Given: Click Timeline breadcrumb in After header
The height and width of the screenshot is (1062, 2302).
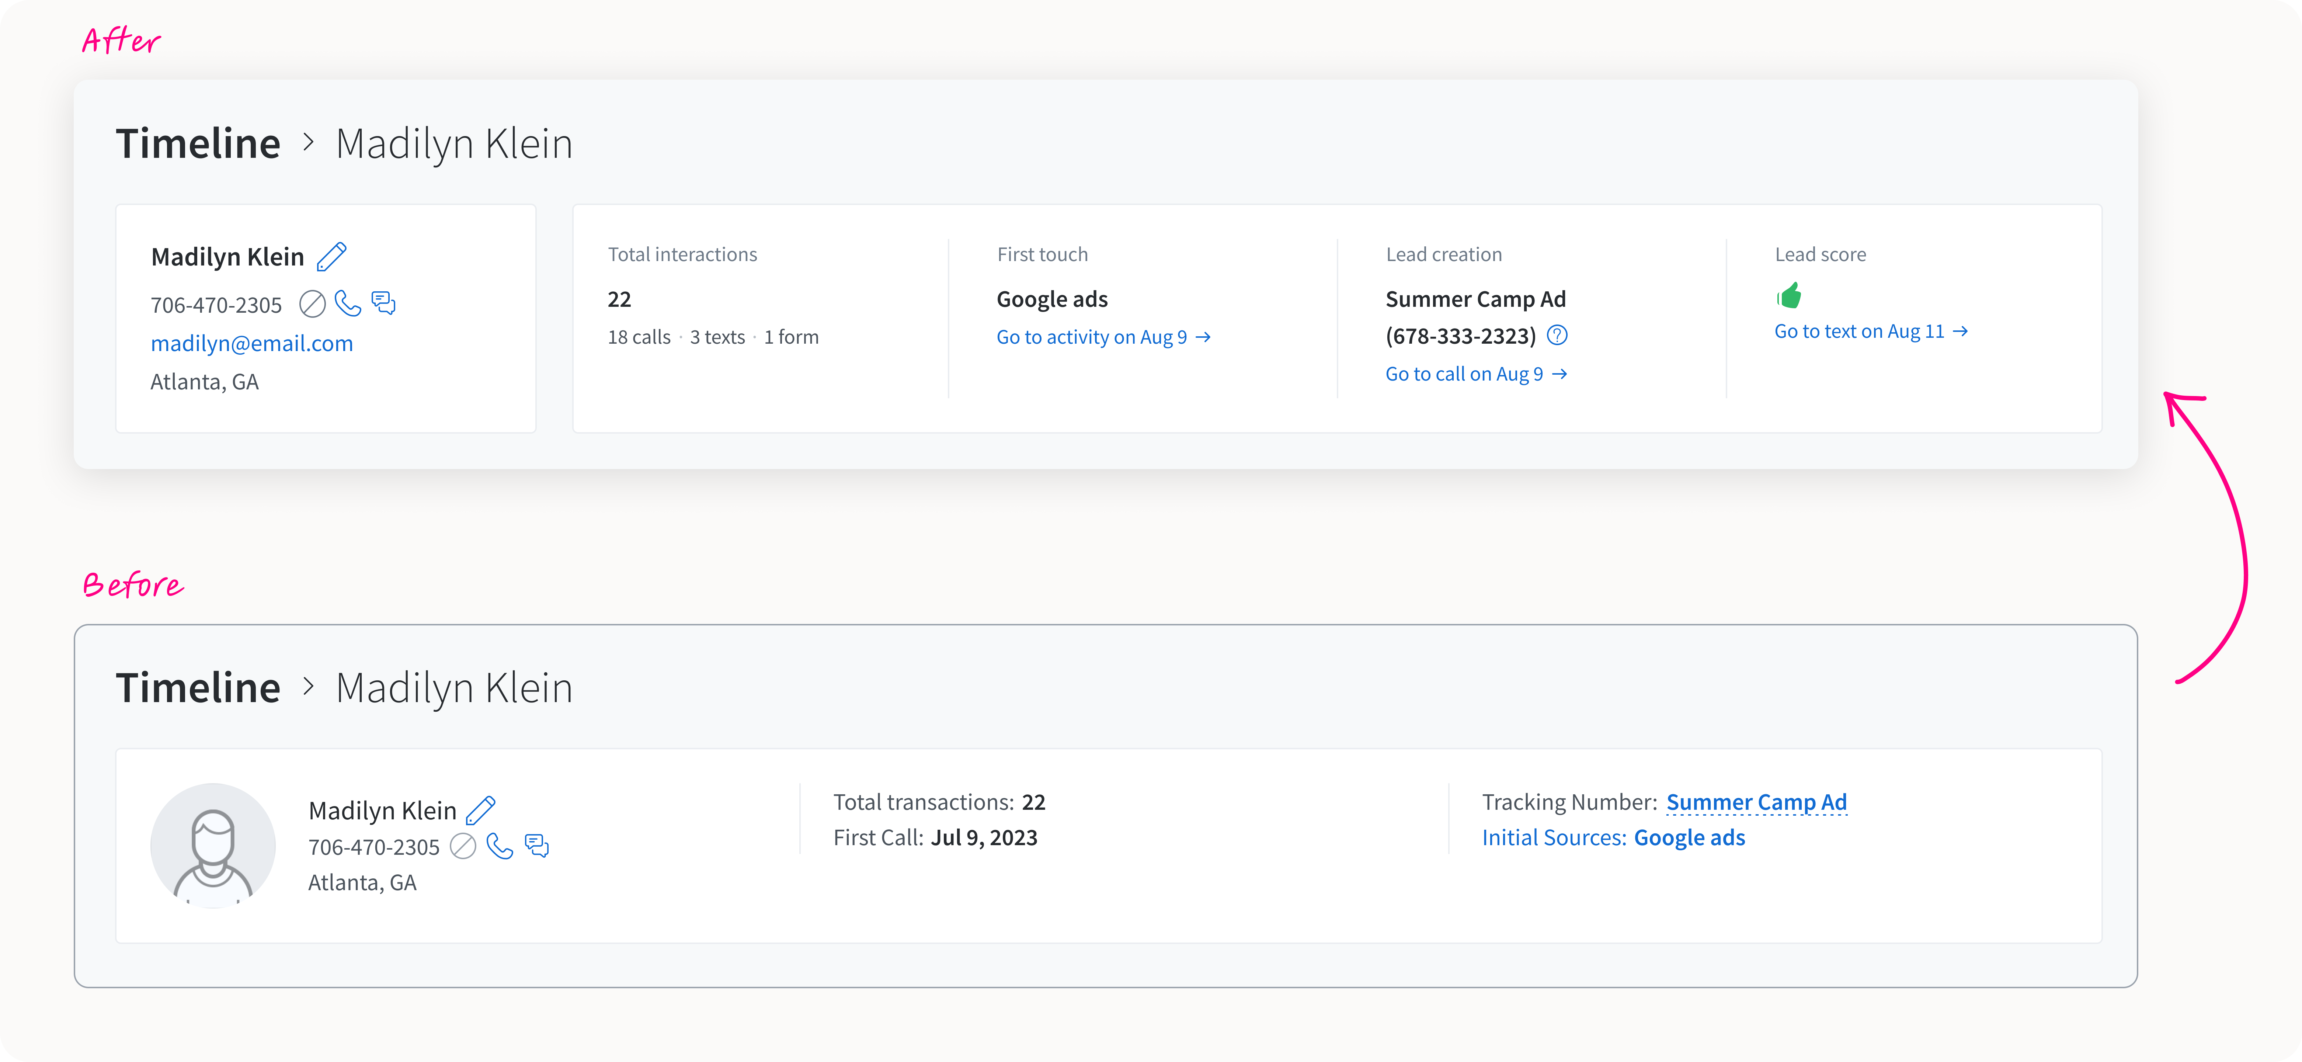Looking at the screenshot, I should click(x=198, y=143).
